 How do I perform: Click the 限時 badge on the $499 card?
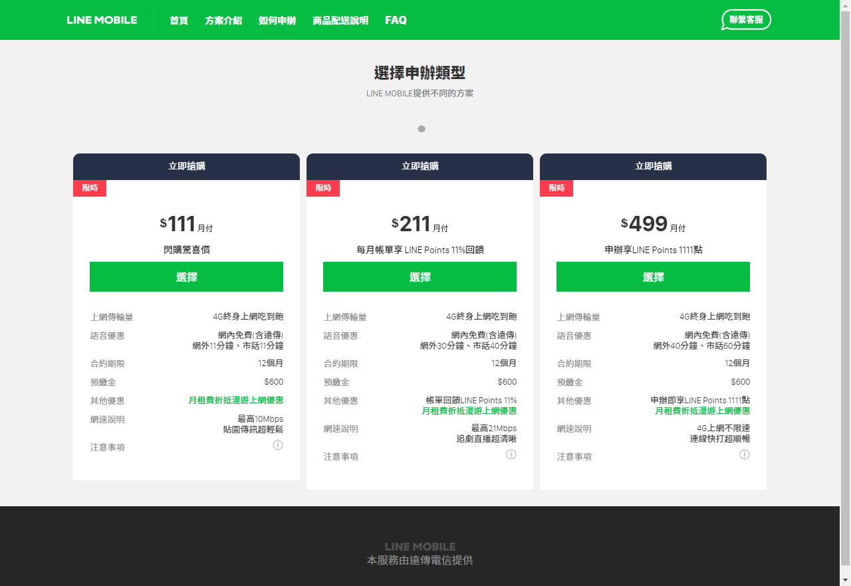[556, 188]
